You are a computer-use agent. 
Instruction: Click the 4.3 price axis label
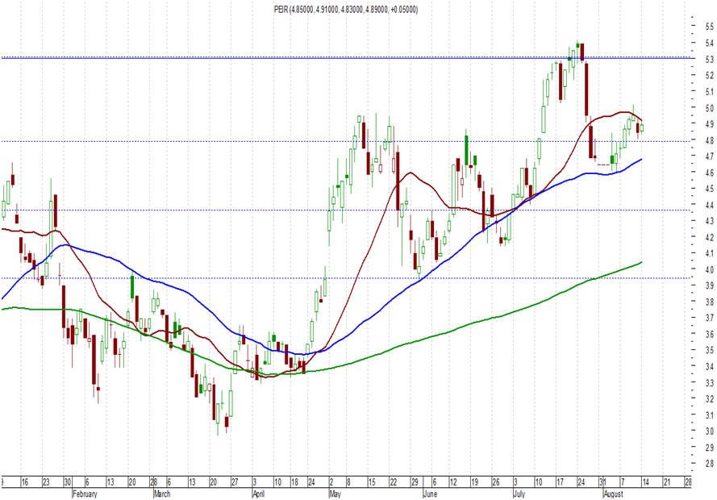pyautogui.click(x=709, y=221)
